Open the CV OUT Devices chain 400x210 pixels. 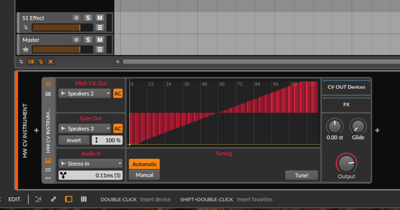pos(346,87)
